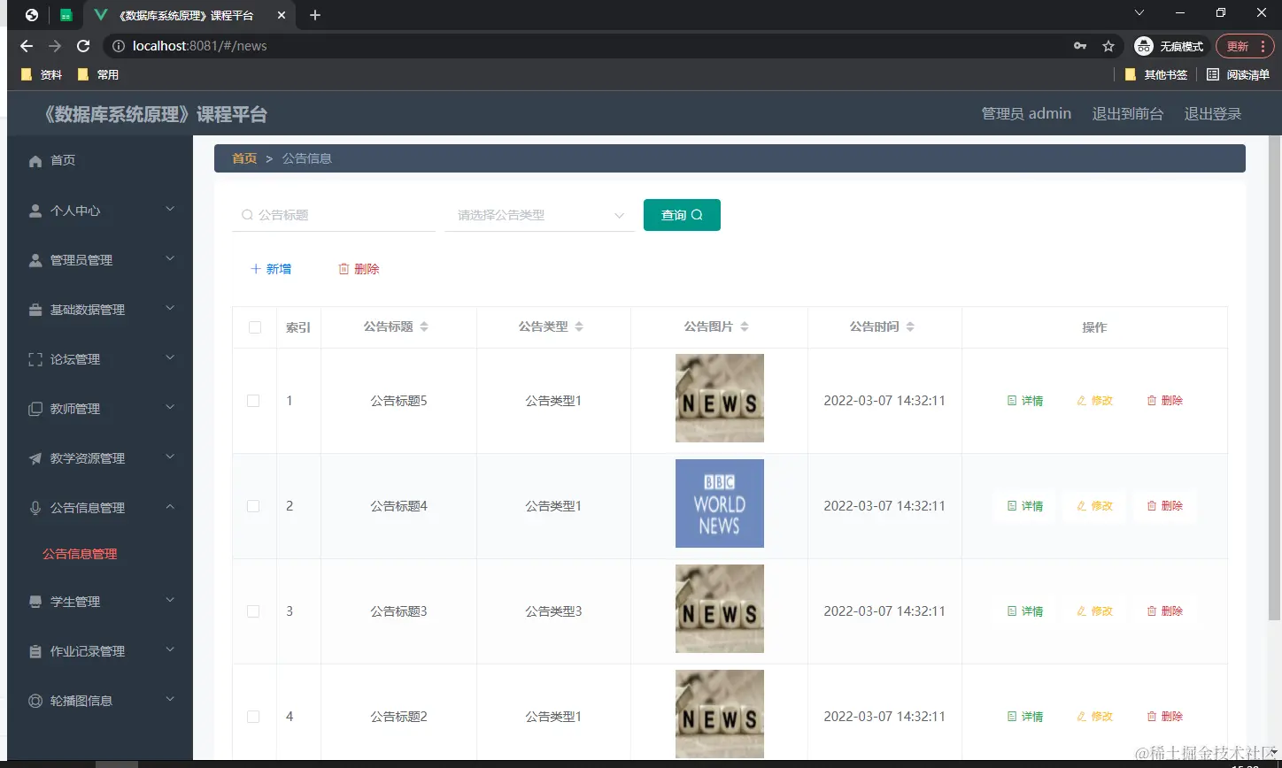Image resolution: width=1282 pixels, height=768 pixels.
Task: Click the browser back arrow
Action: coord(27,46)
